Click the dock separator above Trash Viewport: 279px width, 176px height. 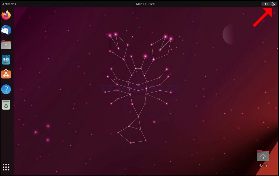click(6, 97)
